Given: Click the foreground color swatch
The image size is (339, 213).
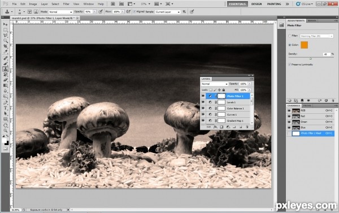Looking at the screenshot, I should pos(4,141).
